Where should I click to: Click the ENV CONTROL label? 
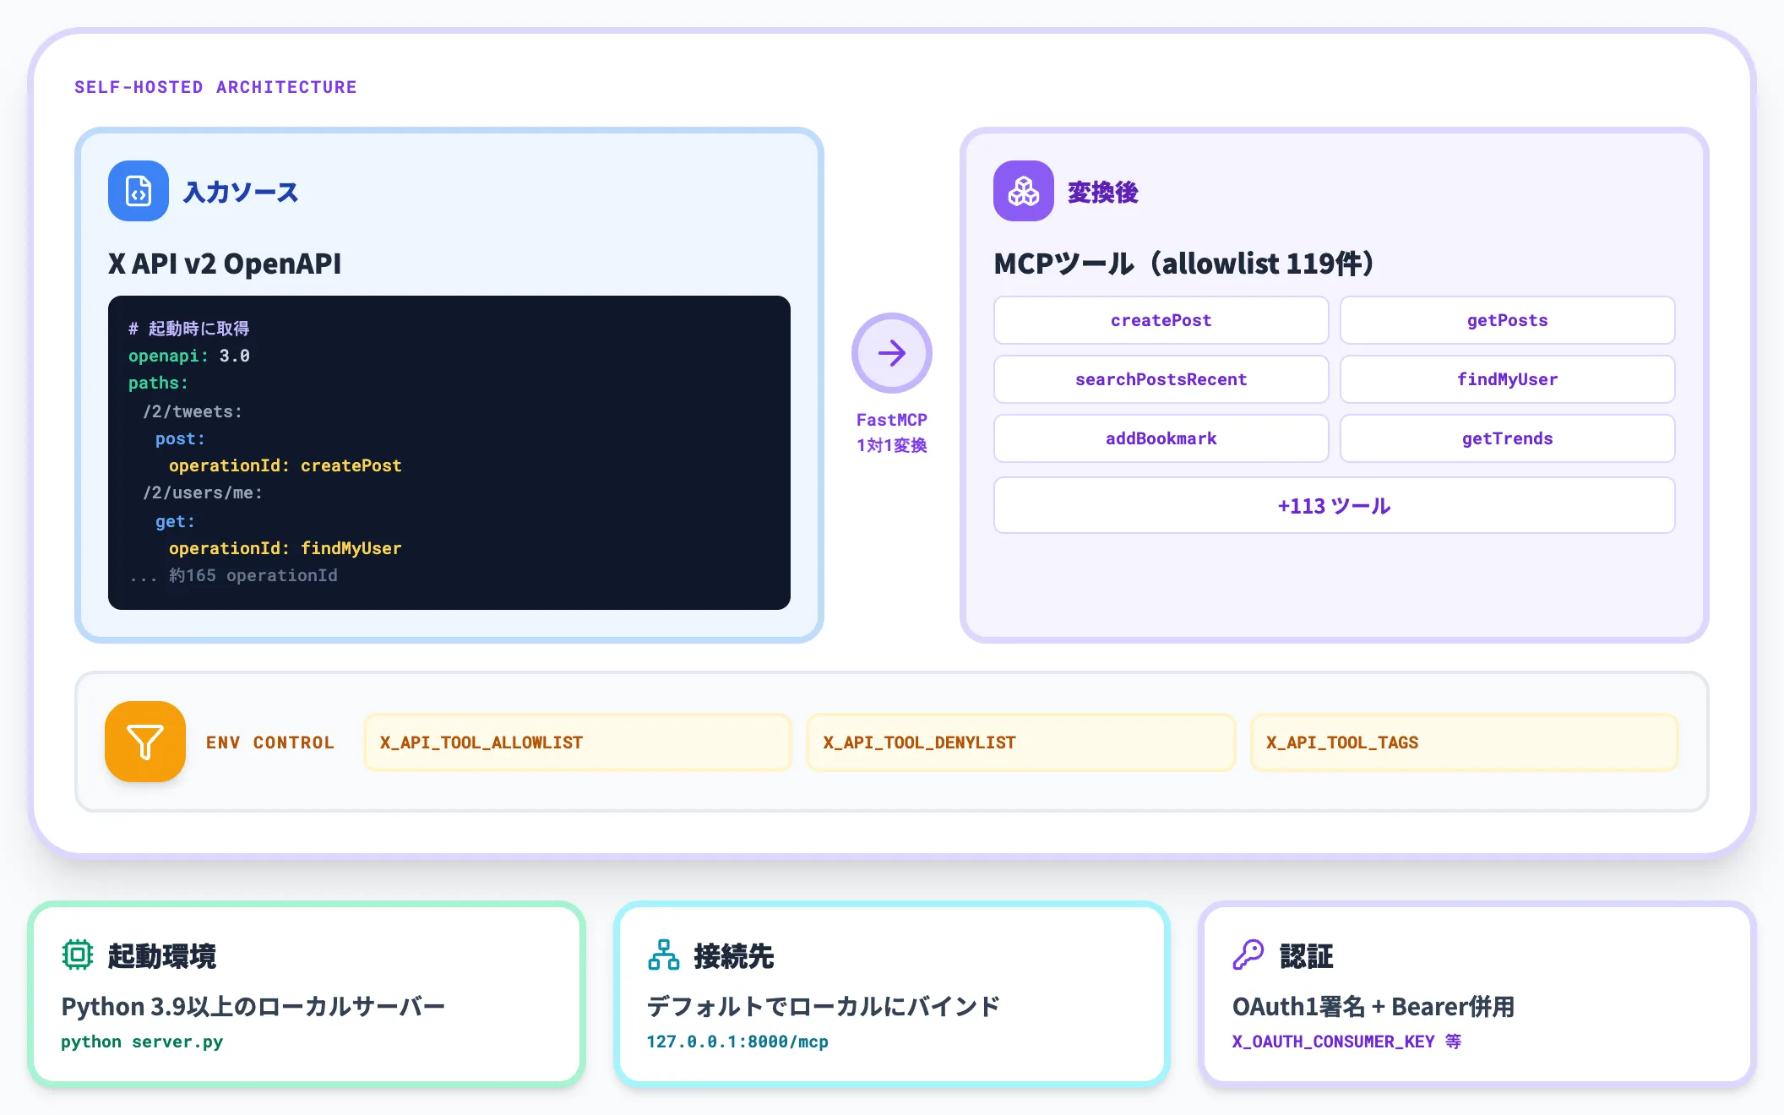point(270,742)
